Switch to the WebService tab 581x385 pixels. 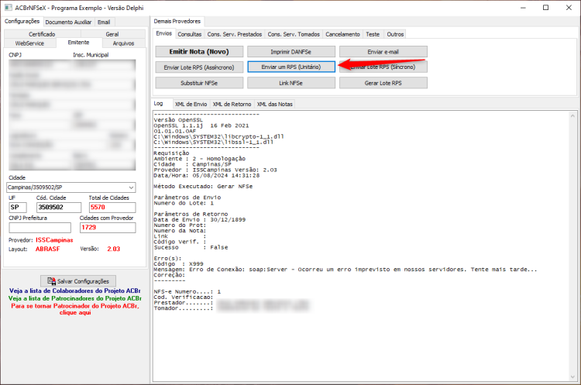coord(29,43)
